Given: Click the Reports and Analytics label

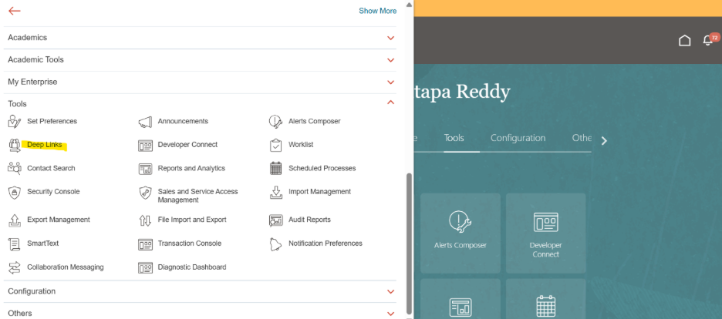Looking at the screenshot, I should tap(191, 168).
